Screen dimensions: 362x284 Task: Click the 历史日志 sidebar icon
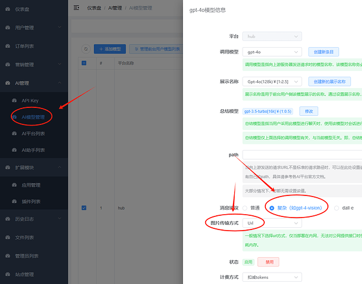point(7,219)
